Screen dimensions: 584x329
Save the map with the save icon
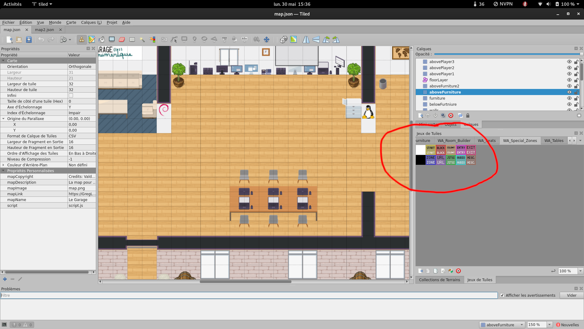(29, 40)
